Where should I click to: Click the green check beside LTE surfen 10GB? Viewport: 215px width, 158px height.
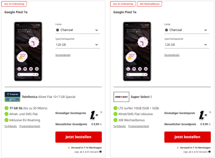pos(115,108)
